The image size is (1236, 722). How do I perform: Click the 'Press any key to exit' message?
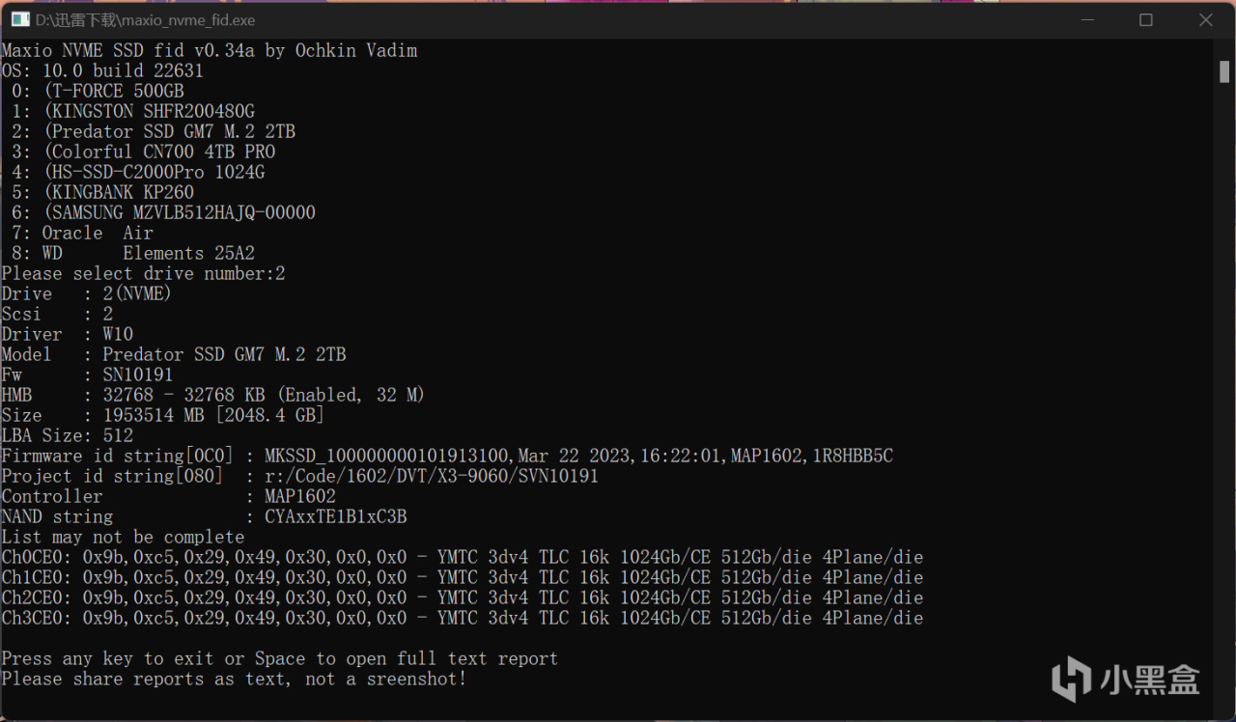[x=279, y=658]
